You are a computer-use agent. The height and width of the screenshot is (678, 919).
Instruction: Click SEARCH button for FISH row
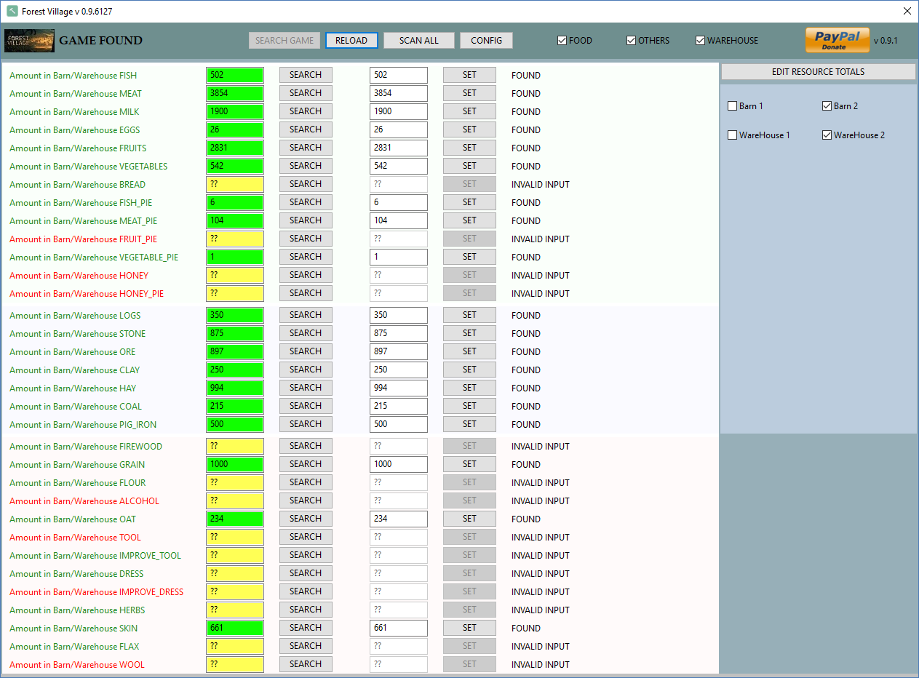(x=306, y=75)
